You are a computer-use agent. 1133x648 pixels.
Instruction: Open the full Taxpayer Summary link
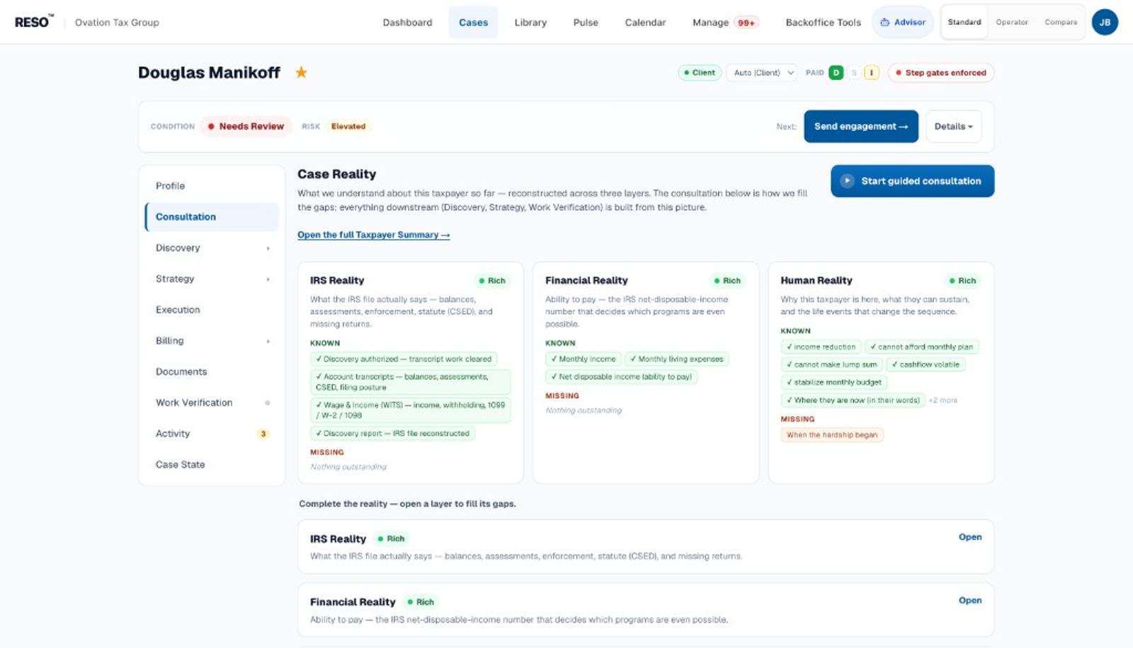pos(373,235)
